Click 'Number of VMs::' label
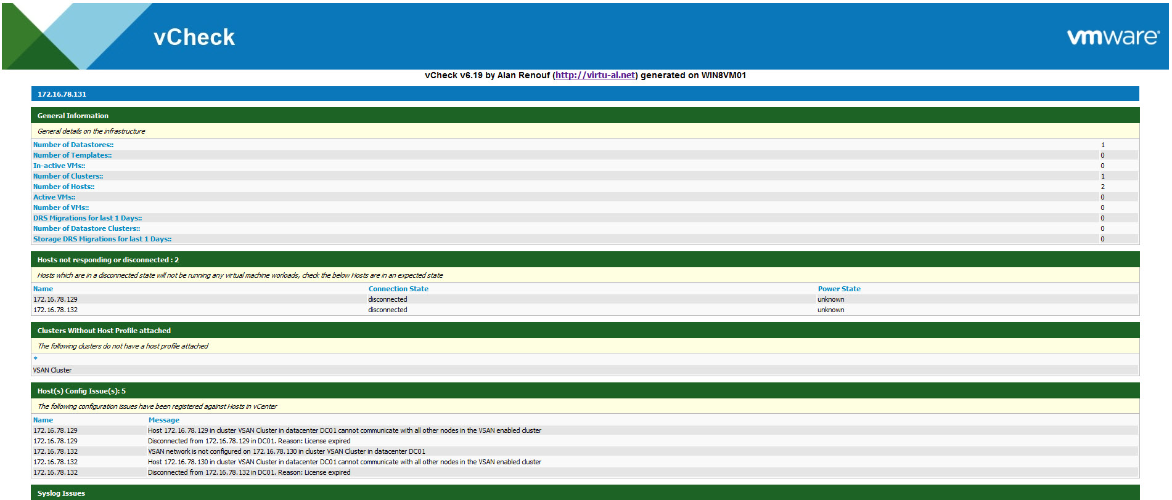Viewport: 1172px width, 500px height. pyautogui.click(x=61, y=208)
